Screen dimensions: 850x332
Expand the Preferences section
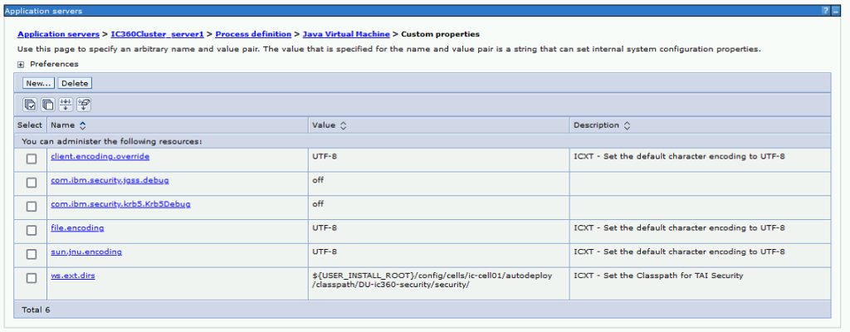point(21,64)
